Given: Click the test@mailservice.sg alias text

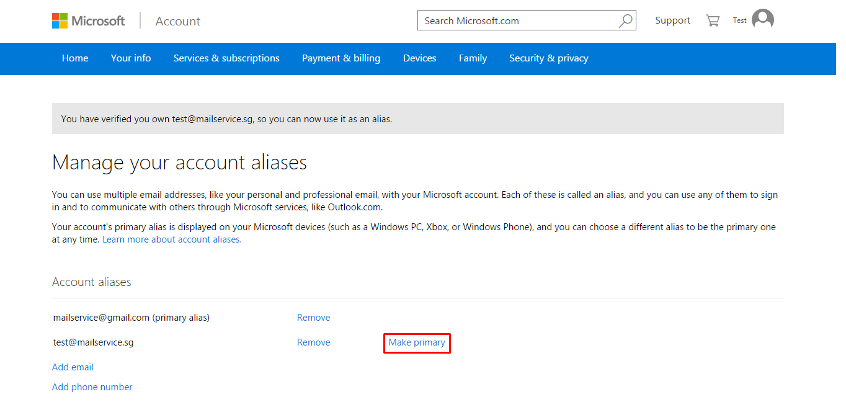Looking at the screenshot, I should pos(94,342).
